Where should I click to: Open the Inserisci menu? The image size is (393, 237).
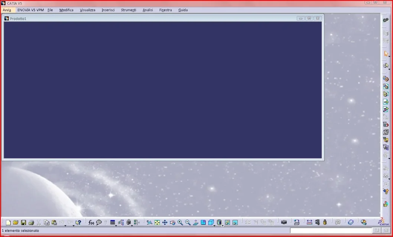point(108,10)
